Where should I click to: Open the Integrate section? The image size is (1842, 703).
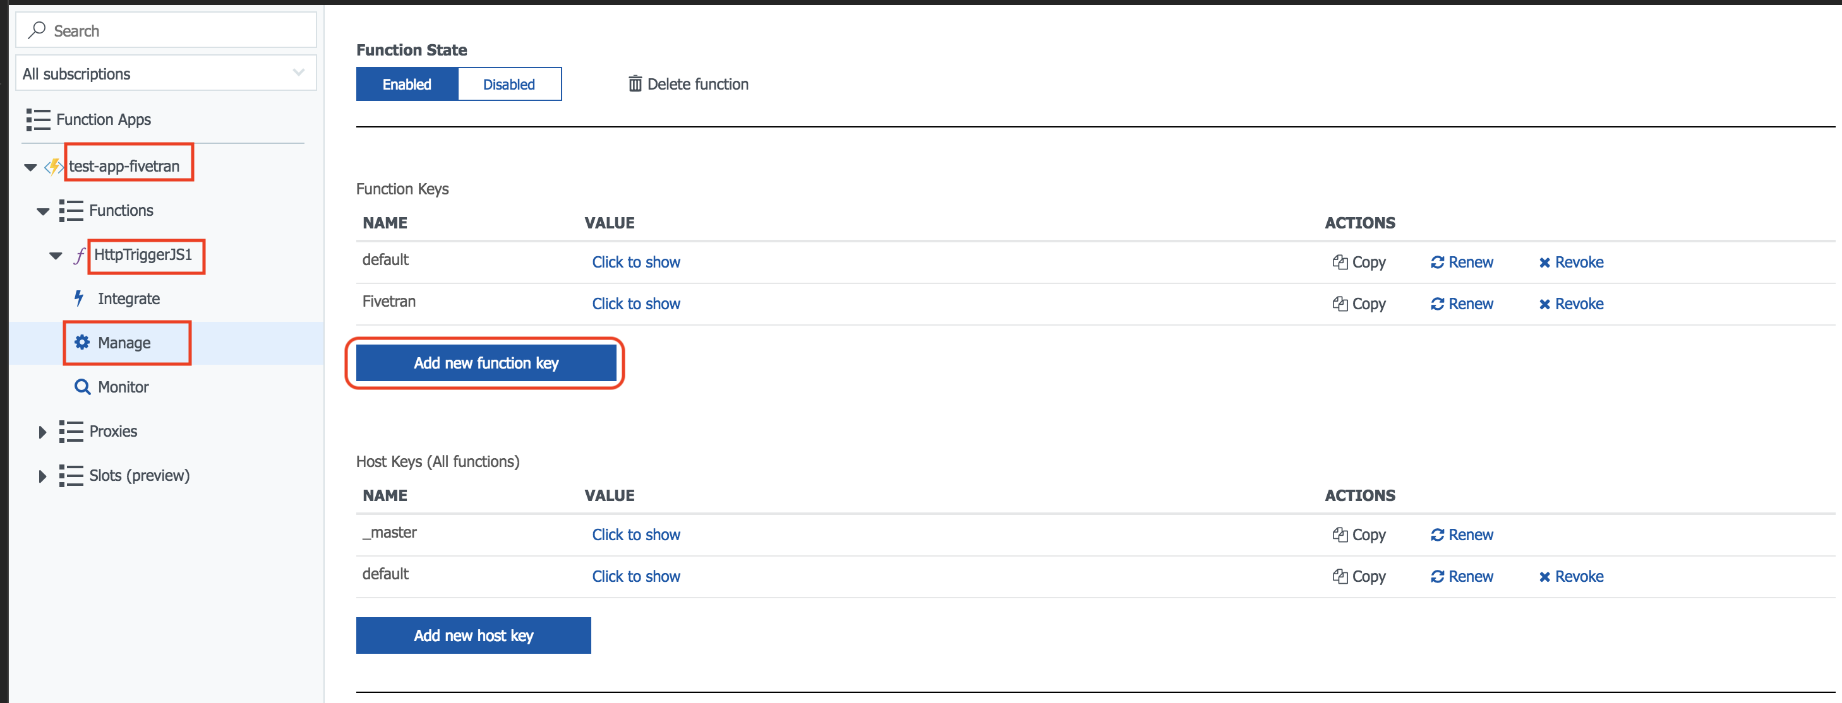pyautogui.click(x=129, y=298)
